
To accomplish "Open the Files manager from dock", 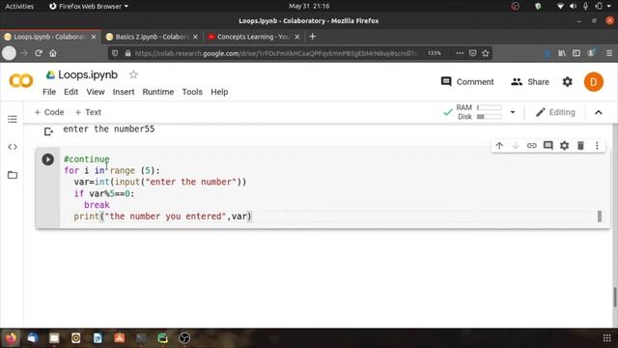I will (x=54, y=337).
